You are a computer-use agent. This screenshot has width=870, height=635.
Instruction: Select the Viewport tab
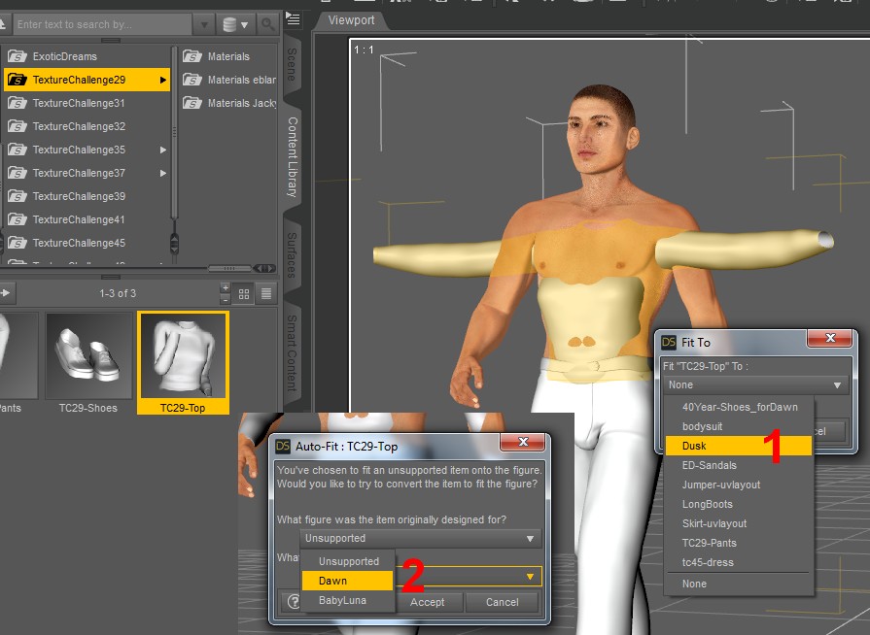[x=351, y=20]
